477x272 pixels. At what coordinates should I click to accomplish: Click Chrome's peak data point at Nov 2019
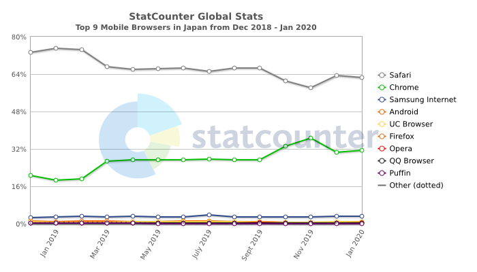coord(311,138)
